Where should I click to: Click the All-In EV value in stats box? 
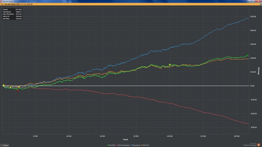(19, 16)
